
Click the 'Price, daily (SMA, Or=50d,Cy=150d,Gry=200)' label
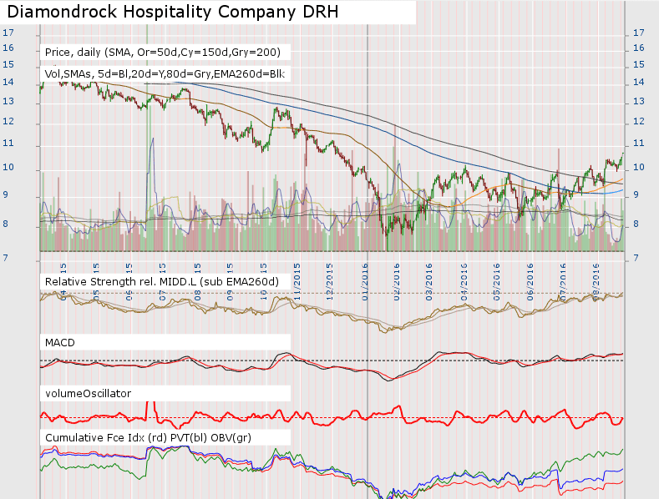[x=163, y=53]
